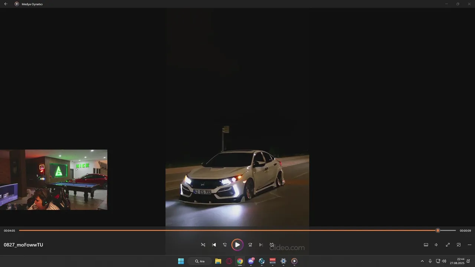This screenshot has width=475, height=267.
Task: Click the Medya Oynatıcı app logo
Action: [17, 4]
